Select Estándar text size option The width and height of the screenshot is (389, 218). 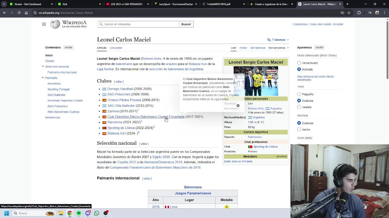(x=299, y=101)
